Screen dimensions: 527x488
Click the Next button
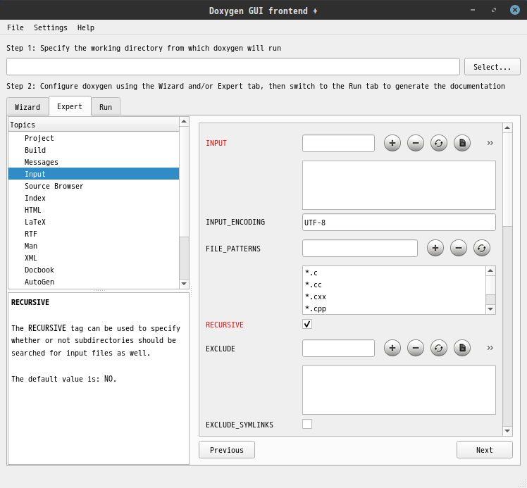point(484,450)
